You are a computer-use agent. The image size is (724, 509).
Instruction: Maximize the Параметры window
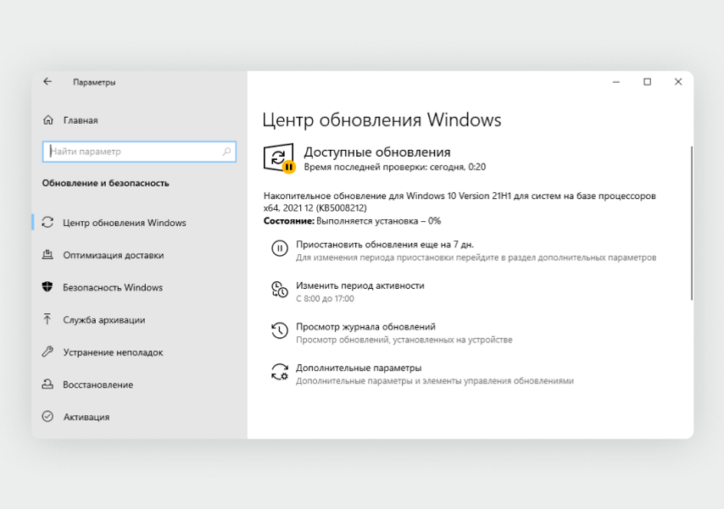[647, 81]
